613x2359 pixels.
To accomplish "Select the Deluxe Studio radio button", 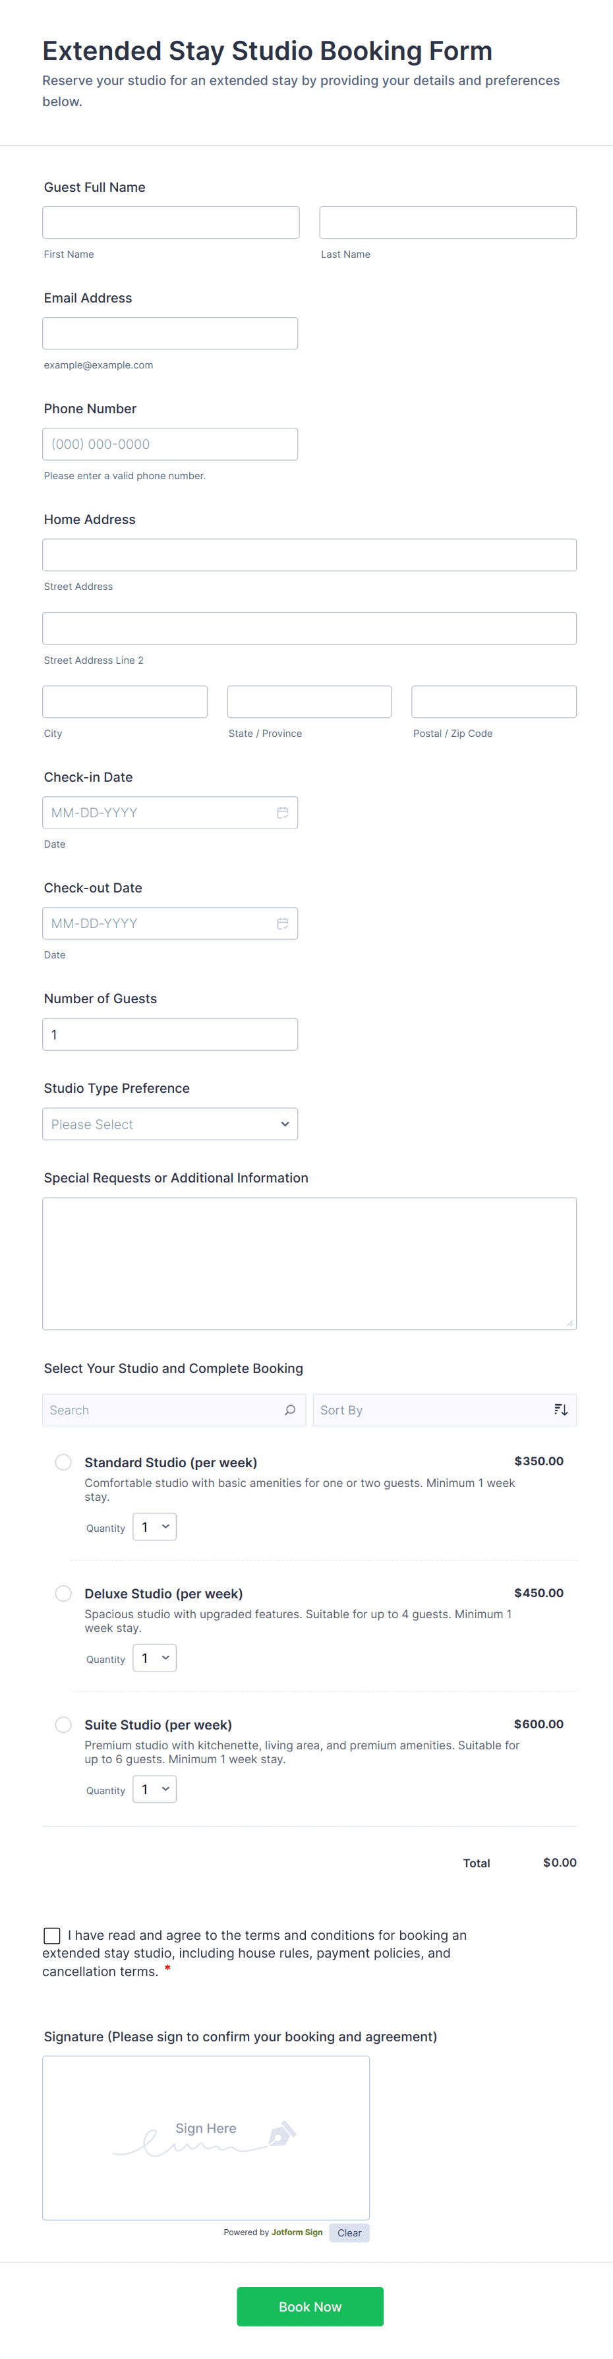I will click(x=63, y=1592).
